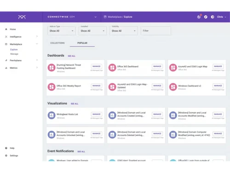The width and height of the screenshot is (230, 173).
Task: Manage the Windows Dashboard v2
Action: tap(218, 86)
